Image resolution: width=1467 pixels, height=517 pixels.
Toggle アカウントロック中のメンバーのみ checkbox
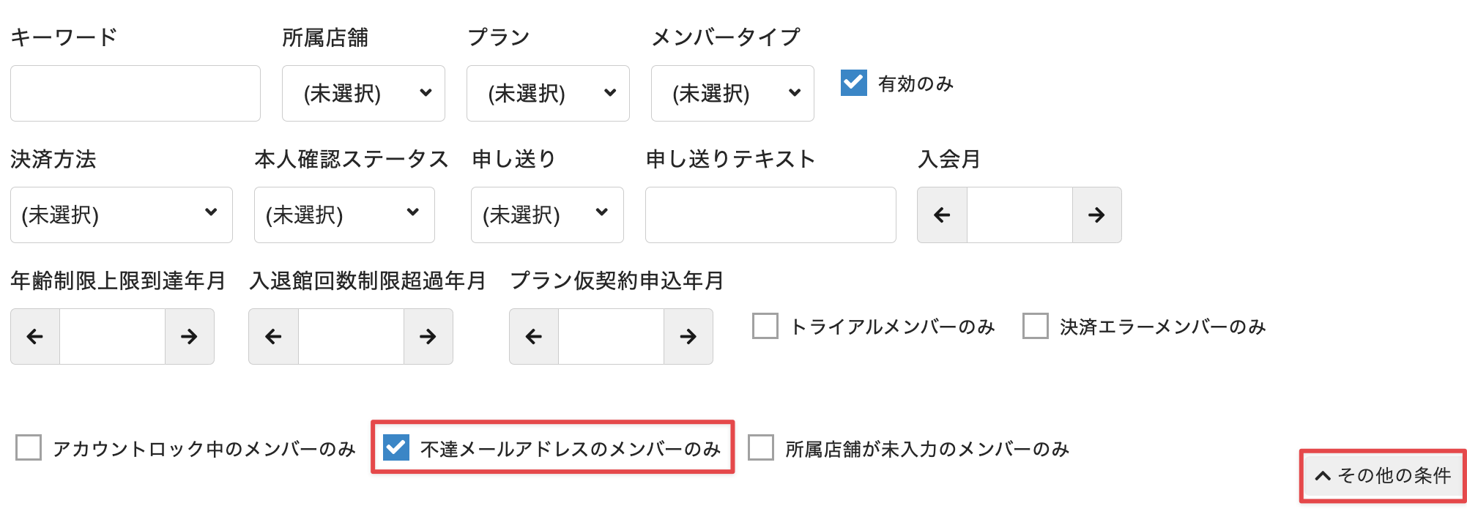(x=29, y=447)
